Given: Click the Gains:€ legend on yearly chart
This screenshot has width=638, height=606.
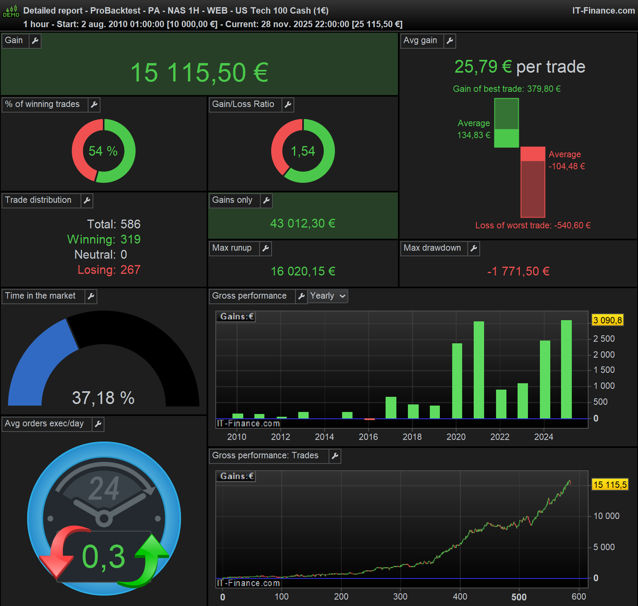Looking at the screenshot, I should tap(236, 317).
